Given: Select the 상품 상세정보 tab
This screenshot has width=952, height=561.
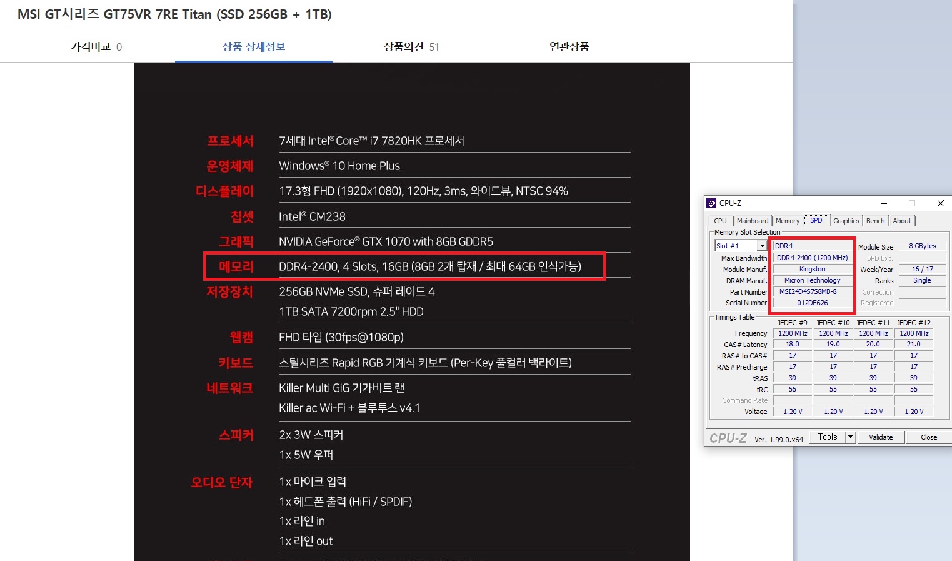Looking at the screenshot, I should coord(254,47).
